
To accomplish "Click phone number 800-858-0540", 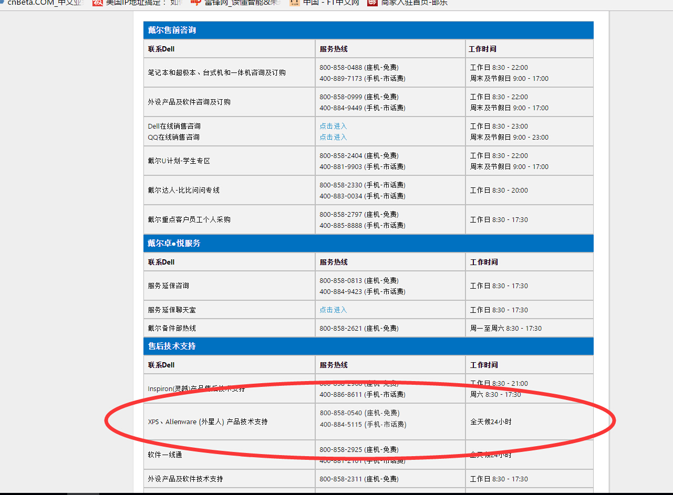I will click(341, 413).
